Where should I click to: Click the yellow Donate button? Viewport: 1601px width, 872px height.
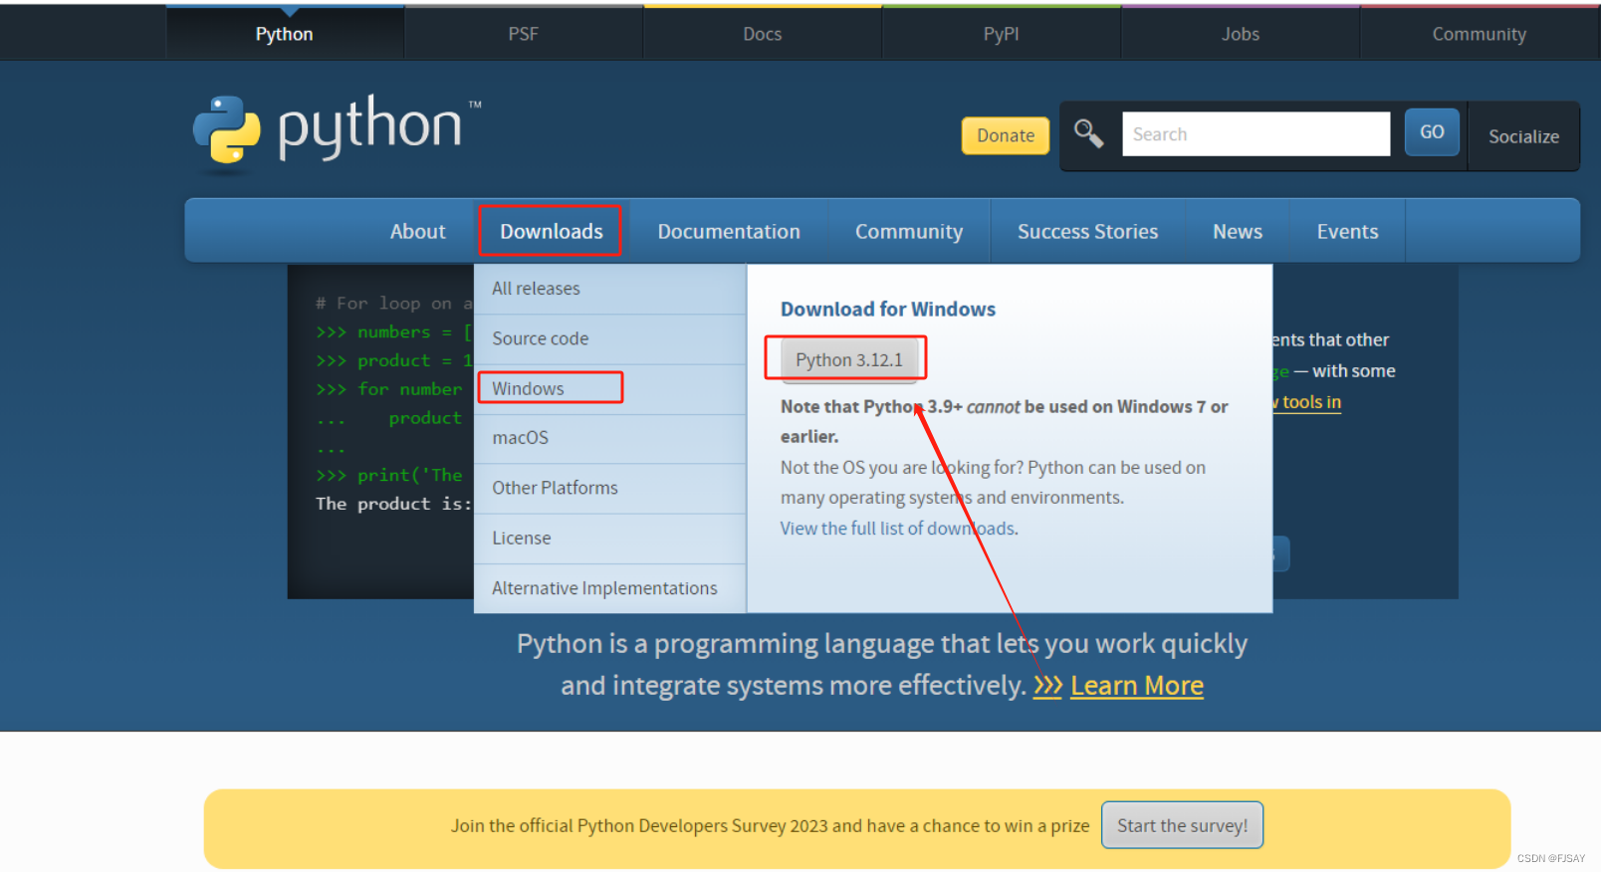pos(1006,135)
